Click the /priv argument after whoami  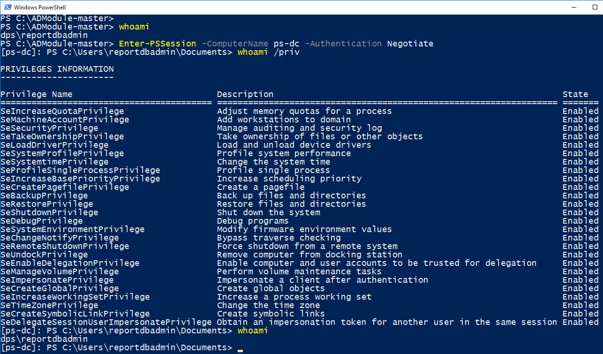pos(287,52)
